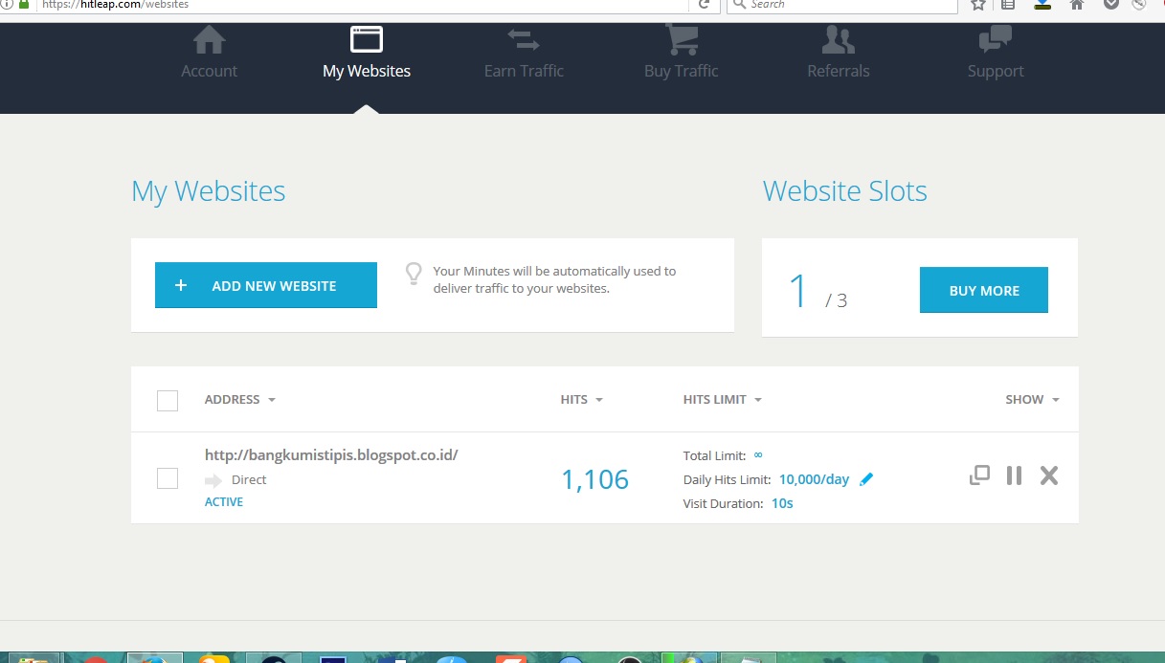Open the ADDRESS sort dropdown
The image size is (1165, 663).
[x=270, y=399]
